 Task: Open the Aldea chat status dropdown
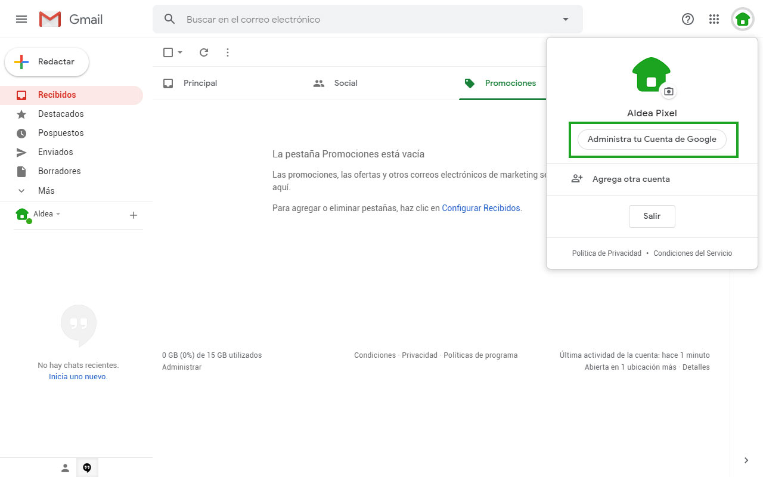click(x=58, y=214)
